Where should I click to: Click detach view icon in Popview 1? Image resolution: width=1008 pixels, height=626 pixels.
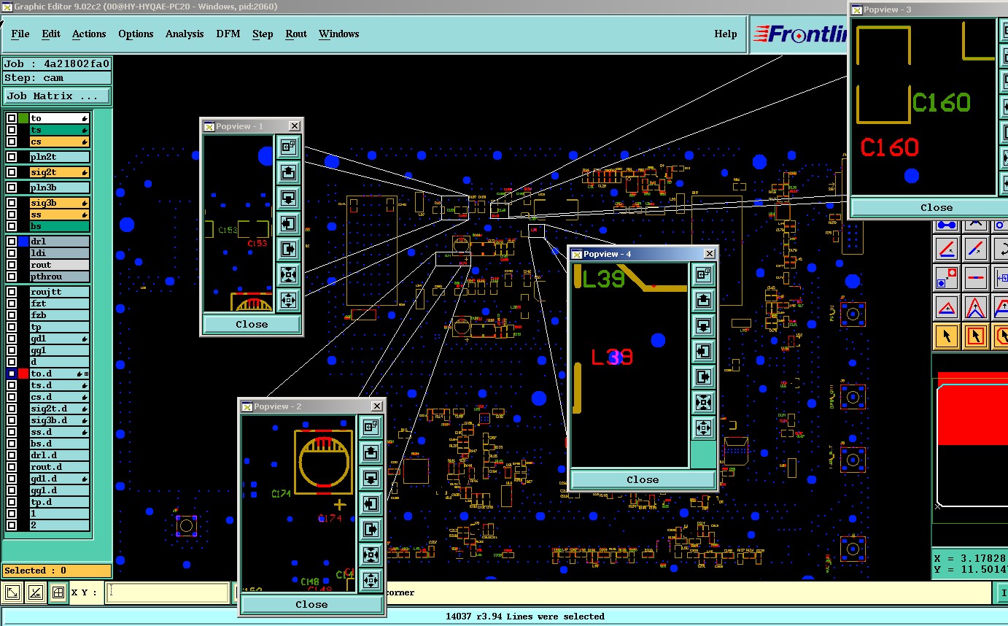[288, 147]
